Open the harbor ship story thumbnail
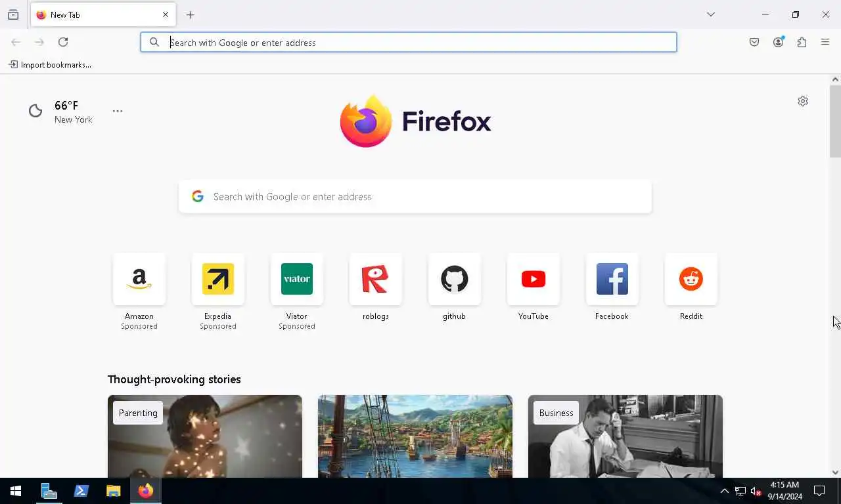 point(415,436)
